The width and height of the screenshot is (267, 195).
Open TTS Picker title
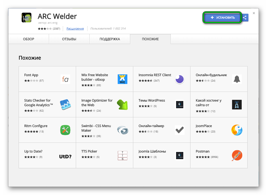tap(89, 151)
